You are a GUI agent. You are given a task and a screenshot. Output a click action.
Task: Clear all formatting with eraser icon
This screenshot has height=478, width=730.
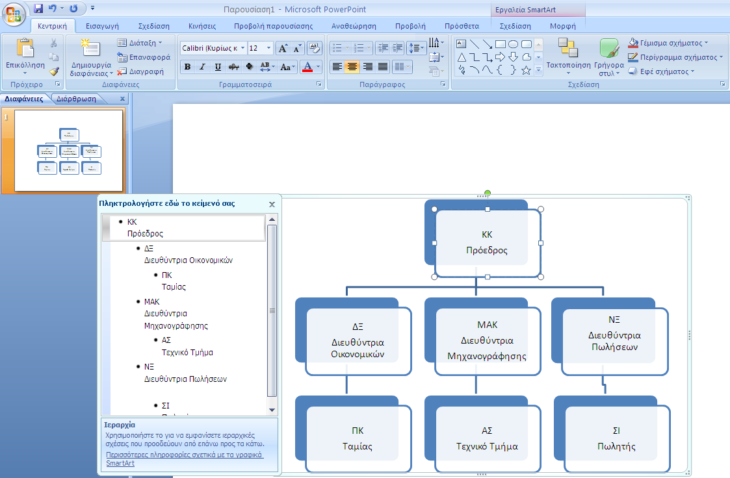point(314,48)
